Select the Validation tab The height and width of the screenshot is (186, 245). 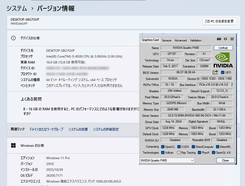point(196,40)
